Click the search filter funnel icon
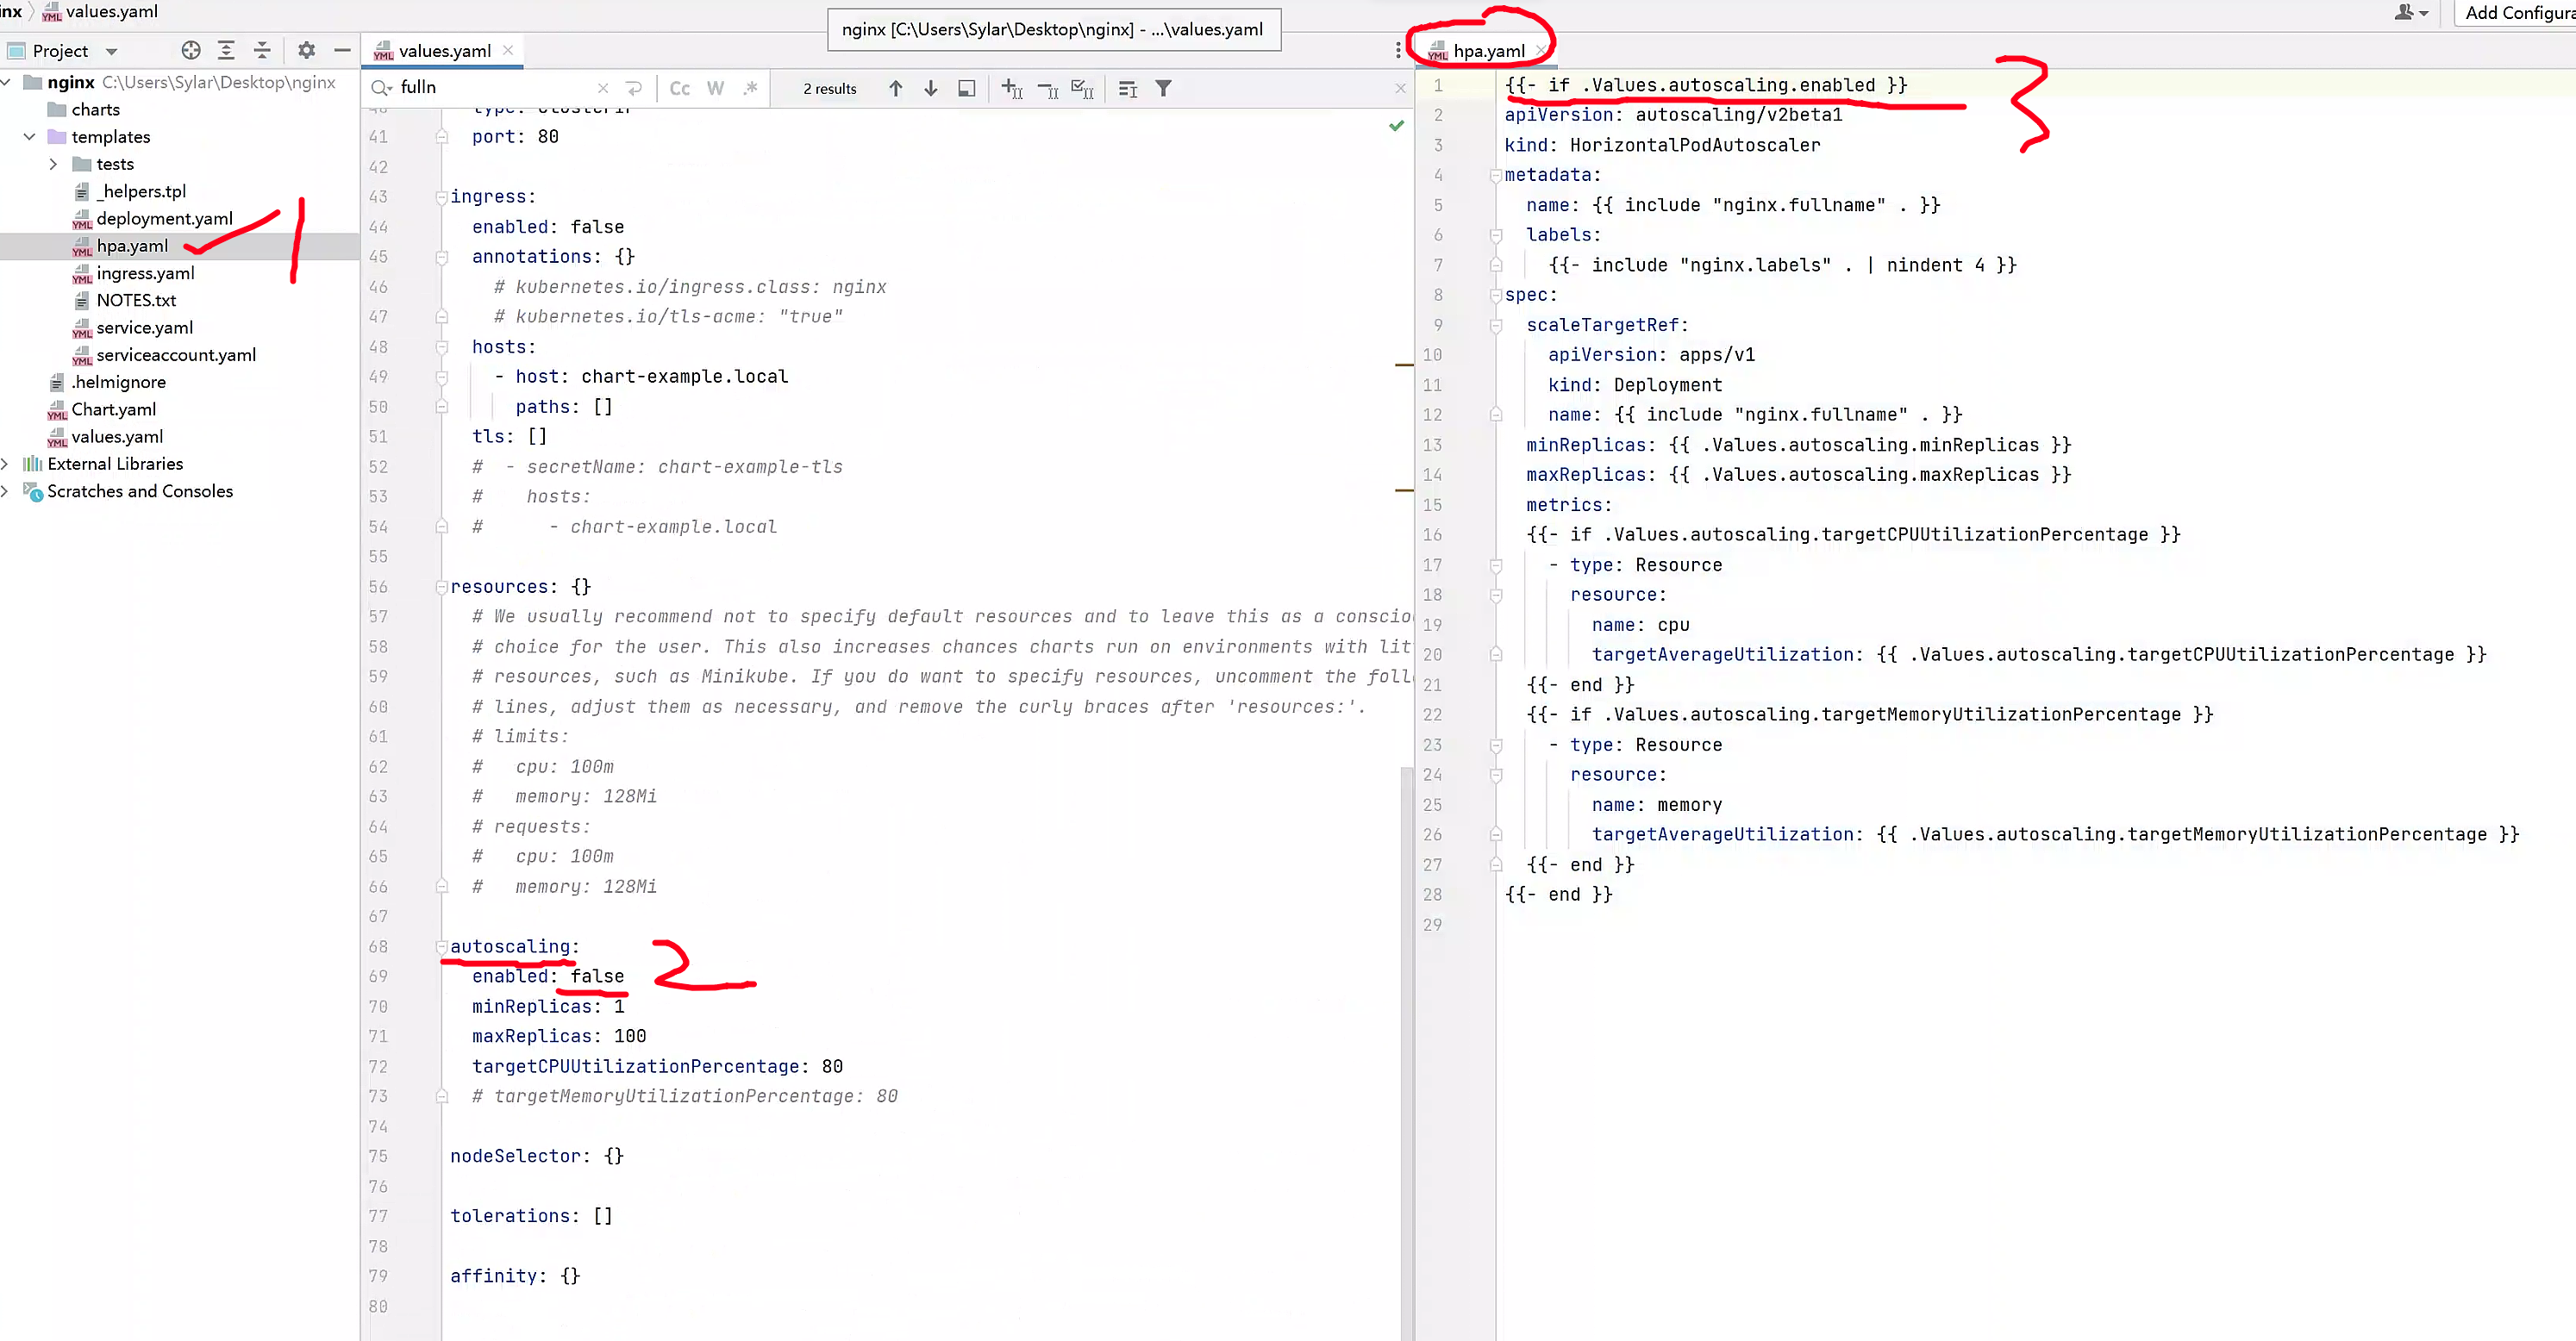This screenshot has height=1341, width=2576. (x=1163, y=88)
